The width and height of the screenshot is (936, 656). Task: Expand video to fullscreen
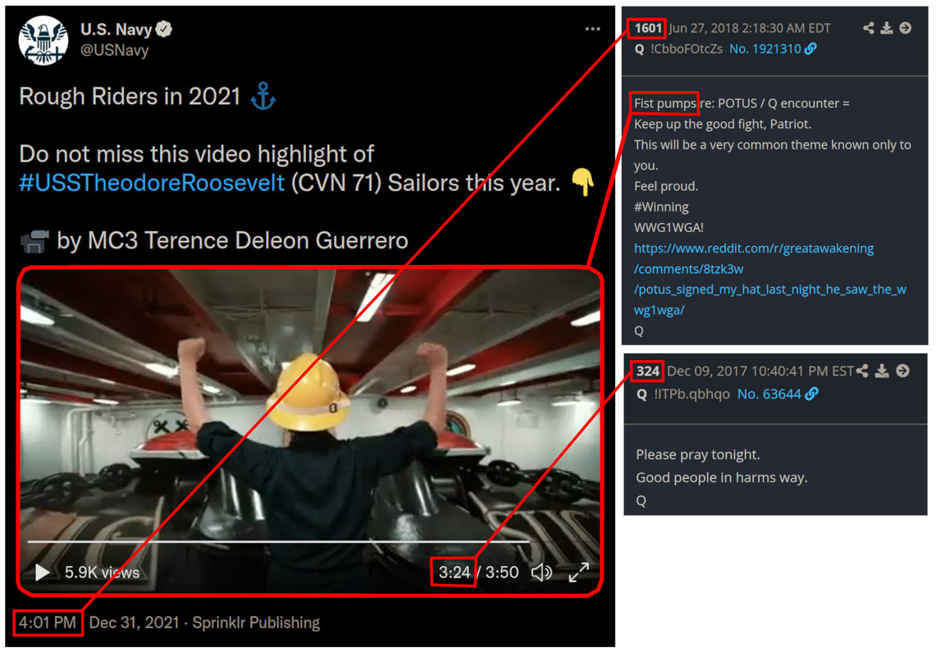[x=579, y=572]
